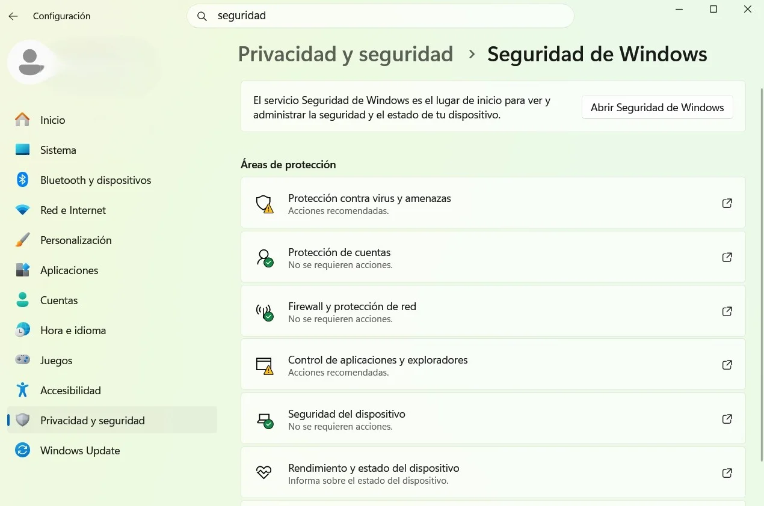
Task: Click the Aplicaciones icon
Action: pyautogui.click(x=22, y=270)
